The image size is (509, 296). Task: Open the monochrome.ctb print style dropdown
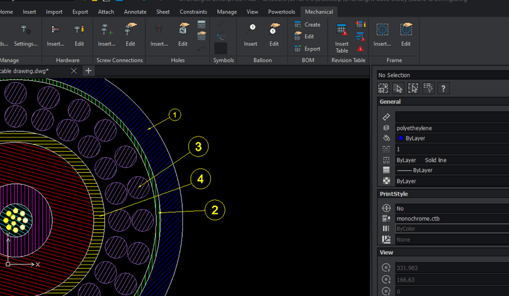coord(452,219)
